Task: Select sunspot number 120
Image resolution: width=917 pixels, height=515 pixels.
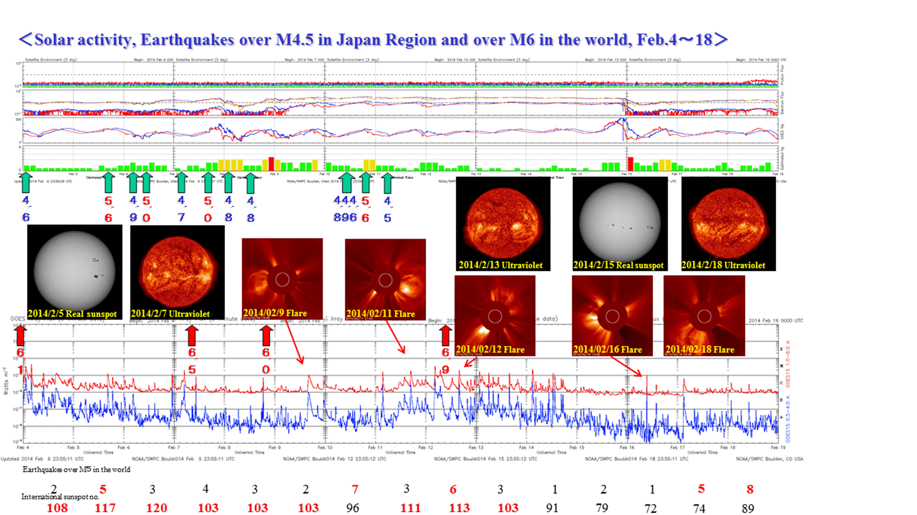Action: click(x=157, y=507)
